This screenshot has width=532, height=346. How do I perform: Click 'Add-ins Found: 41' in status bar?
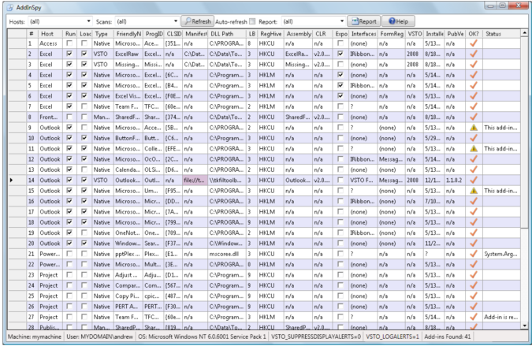click(447, 337)
